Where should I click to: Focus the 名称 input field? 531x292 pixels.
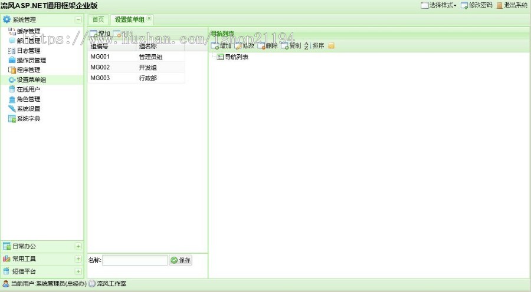click(135, 260)
